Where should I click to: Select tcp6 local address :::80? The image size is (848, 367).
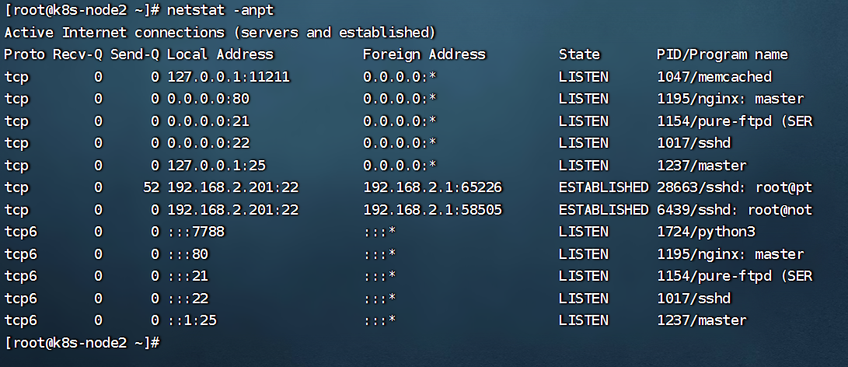187,254
